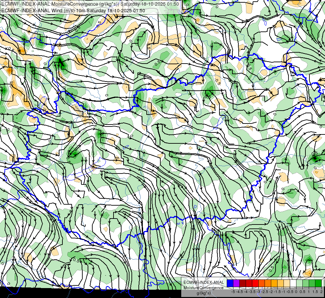The height and width of the screenshot is (298, 325).
Task: Click the blue legend swatch above -5
Action: 230,283
